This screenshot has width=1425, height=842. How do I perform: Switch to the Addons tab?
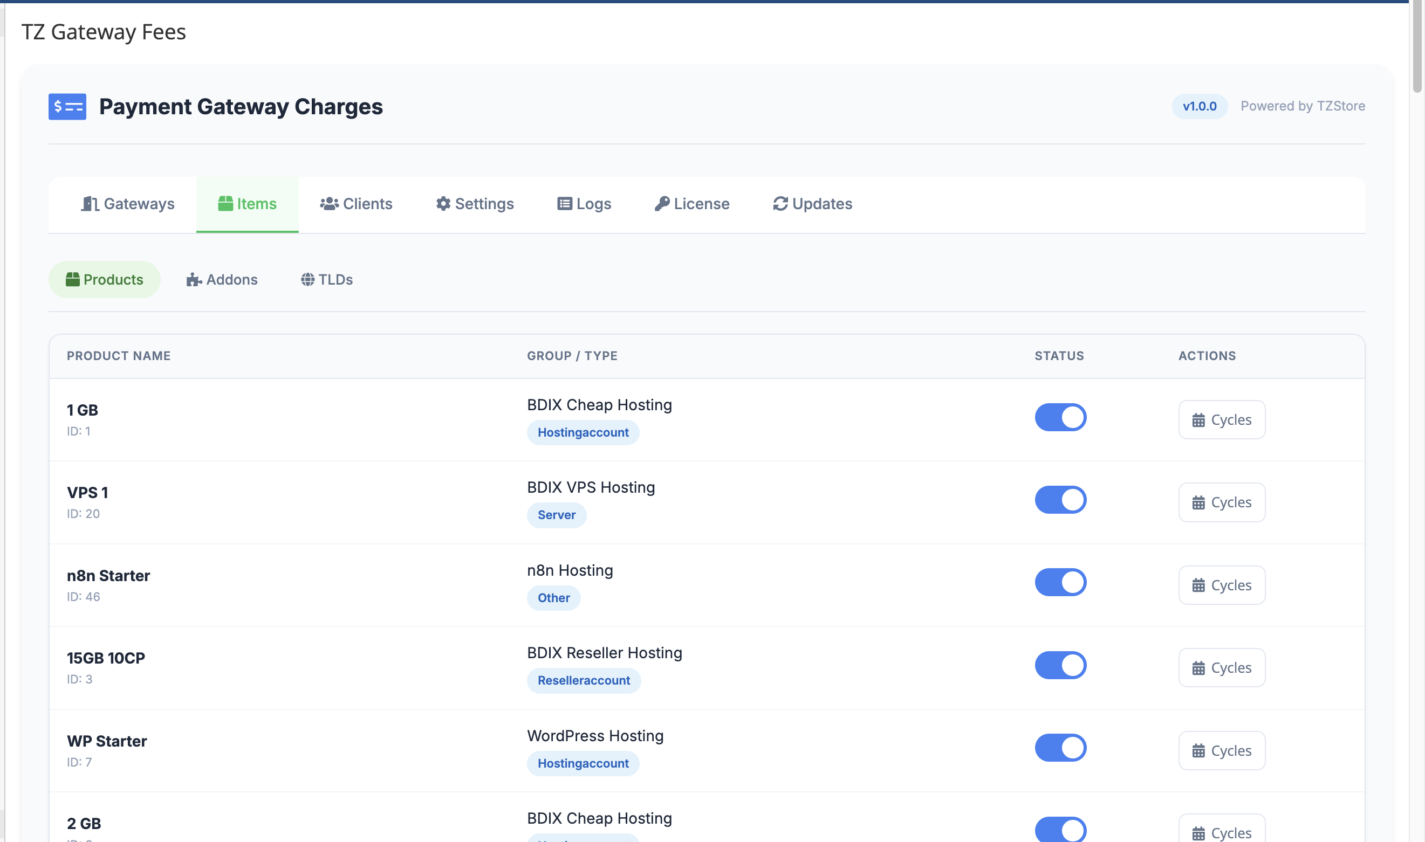point(222,279)
